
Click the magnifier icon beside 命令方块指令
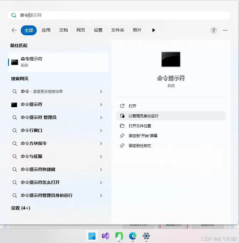pyautogui.click(x=15, y=144)
